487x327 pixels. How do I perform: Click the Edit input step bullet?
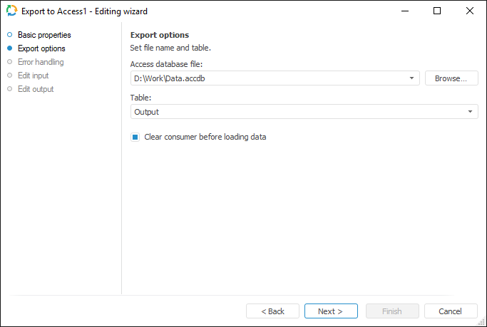[x=10, y=76]
